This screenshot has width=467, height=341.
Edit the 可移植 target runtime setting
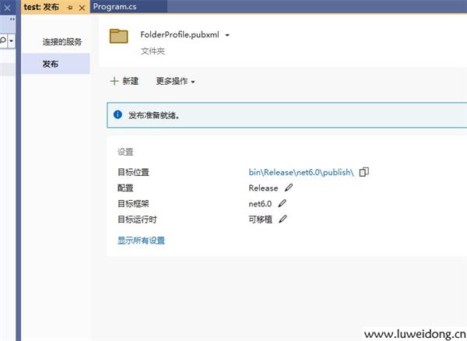[x=283, y=219]
